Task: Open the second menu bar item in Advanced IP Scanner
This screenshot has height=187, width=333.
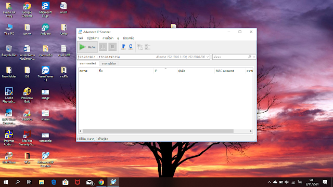Action: coord(93,38)
